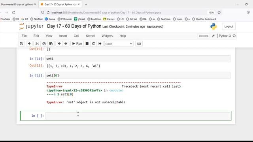Open the fauZoom bookmark

coord(164,19)
